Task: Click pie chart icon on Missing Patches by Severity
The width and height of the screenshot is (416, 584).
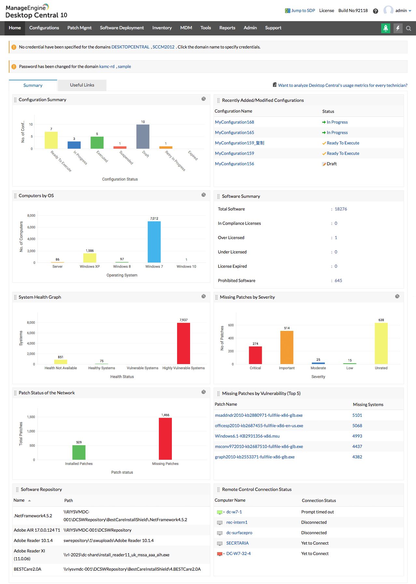Action: [x=397, y=296]
